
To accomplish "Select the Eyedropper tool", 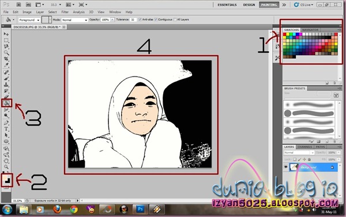I will pyautogui.click(x=6, y=65).
